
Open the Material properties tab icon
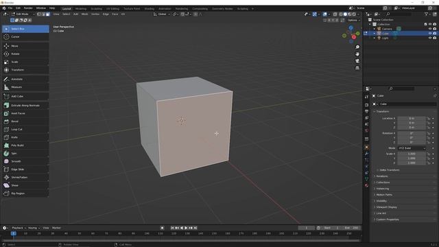click(x=366, y=185)
